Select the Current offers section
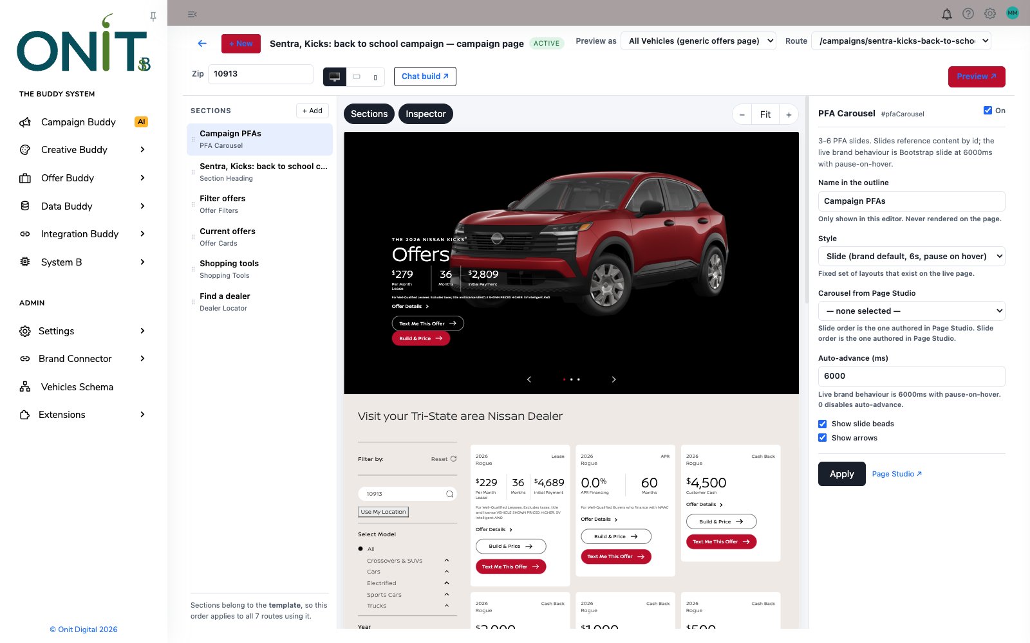 click(259, 237)
